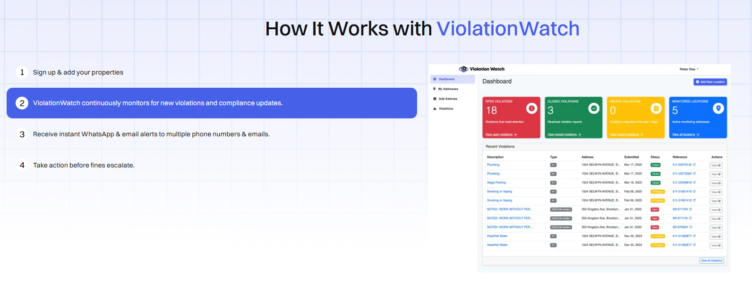
Task: Click the Add New Location button
Action: 710,82
